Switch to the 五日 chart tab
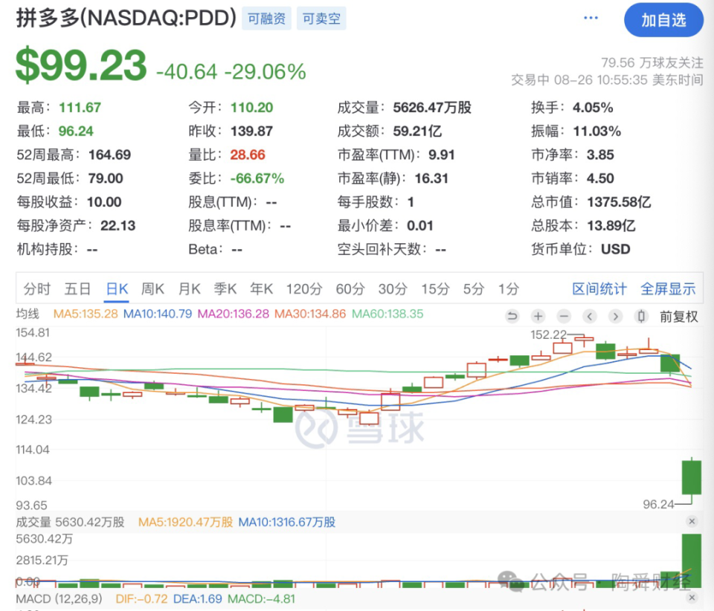The width and height of the screenshot is (714, 611). click(x=77, y=289)
